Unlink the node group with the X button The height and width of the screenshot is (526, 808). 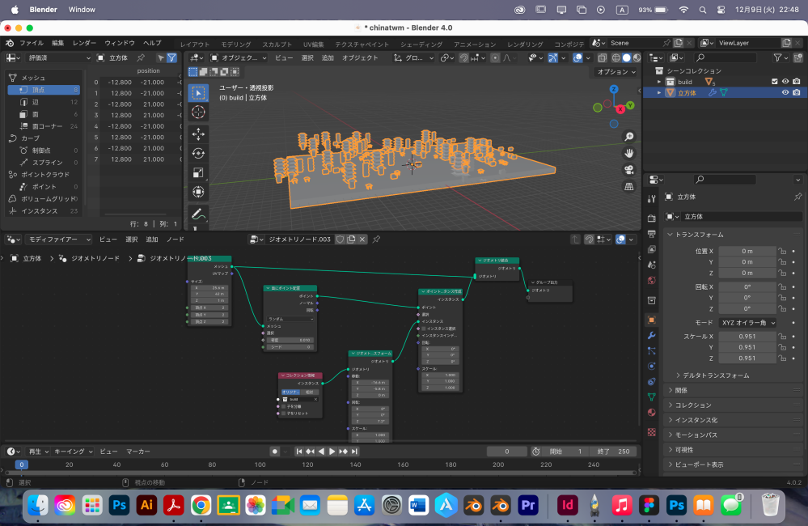pyautogui.click(x=362, y=239)
